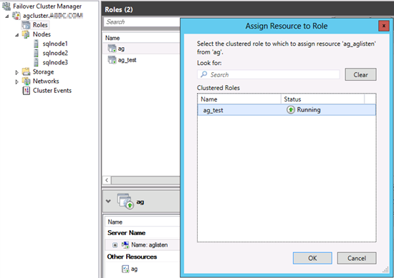Click the Running status text
Viewport: 394px width, 278px height.
pyautogui.click(x=309, y=110)
